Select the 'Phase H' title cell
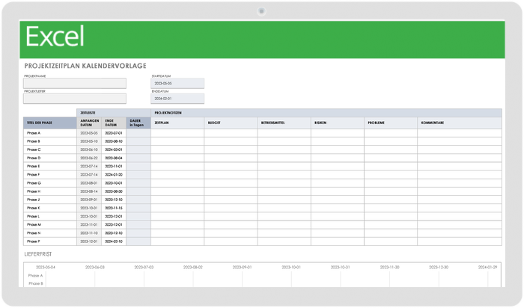This screenshot has height=308, width=524. [x=50, y=191]
